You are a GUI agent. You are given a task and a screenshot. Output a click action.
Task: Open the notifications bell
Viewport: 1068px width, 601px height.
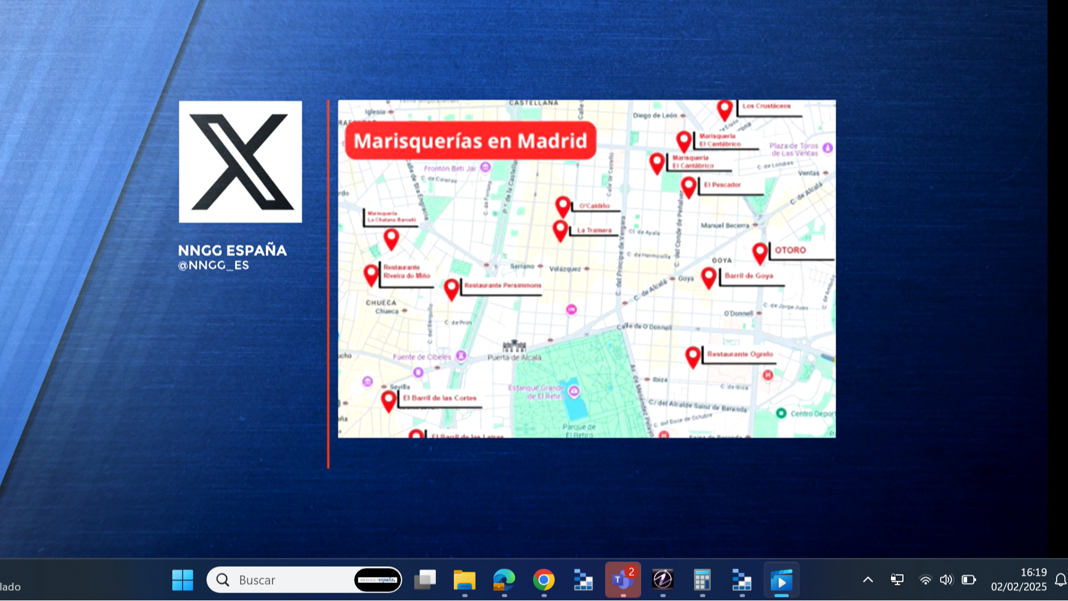tap(1060, 580)
